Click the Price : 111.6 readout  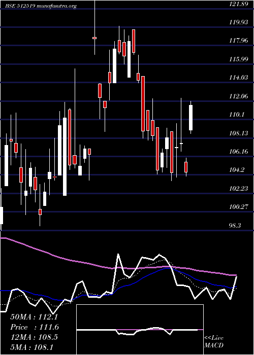click(x=35, y=327)
